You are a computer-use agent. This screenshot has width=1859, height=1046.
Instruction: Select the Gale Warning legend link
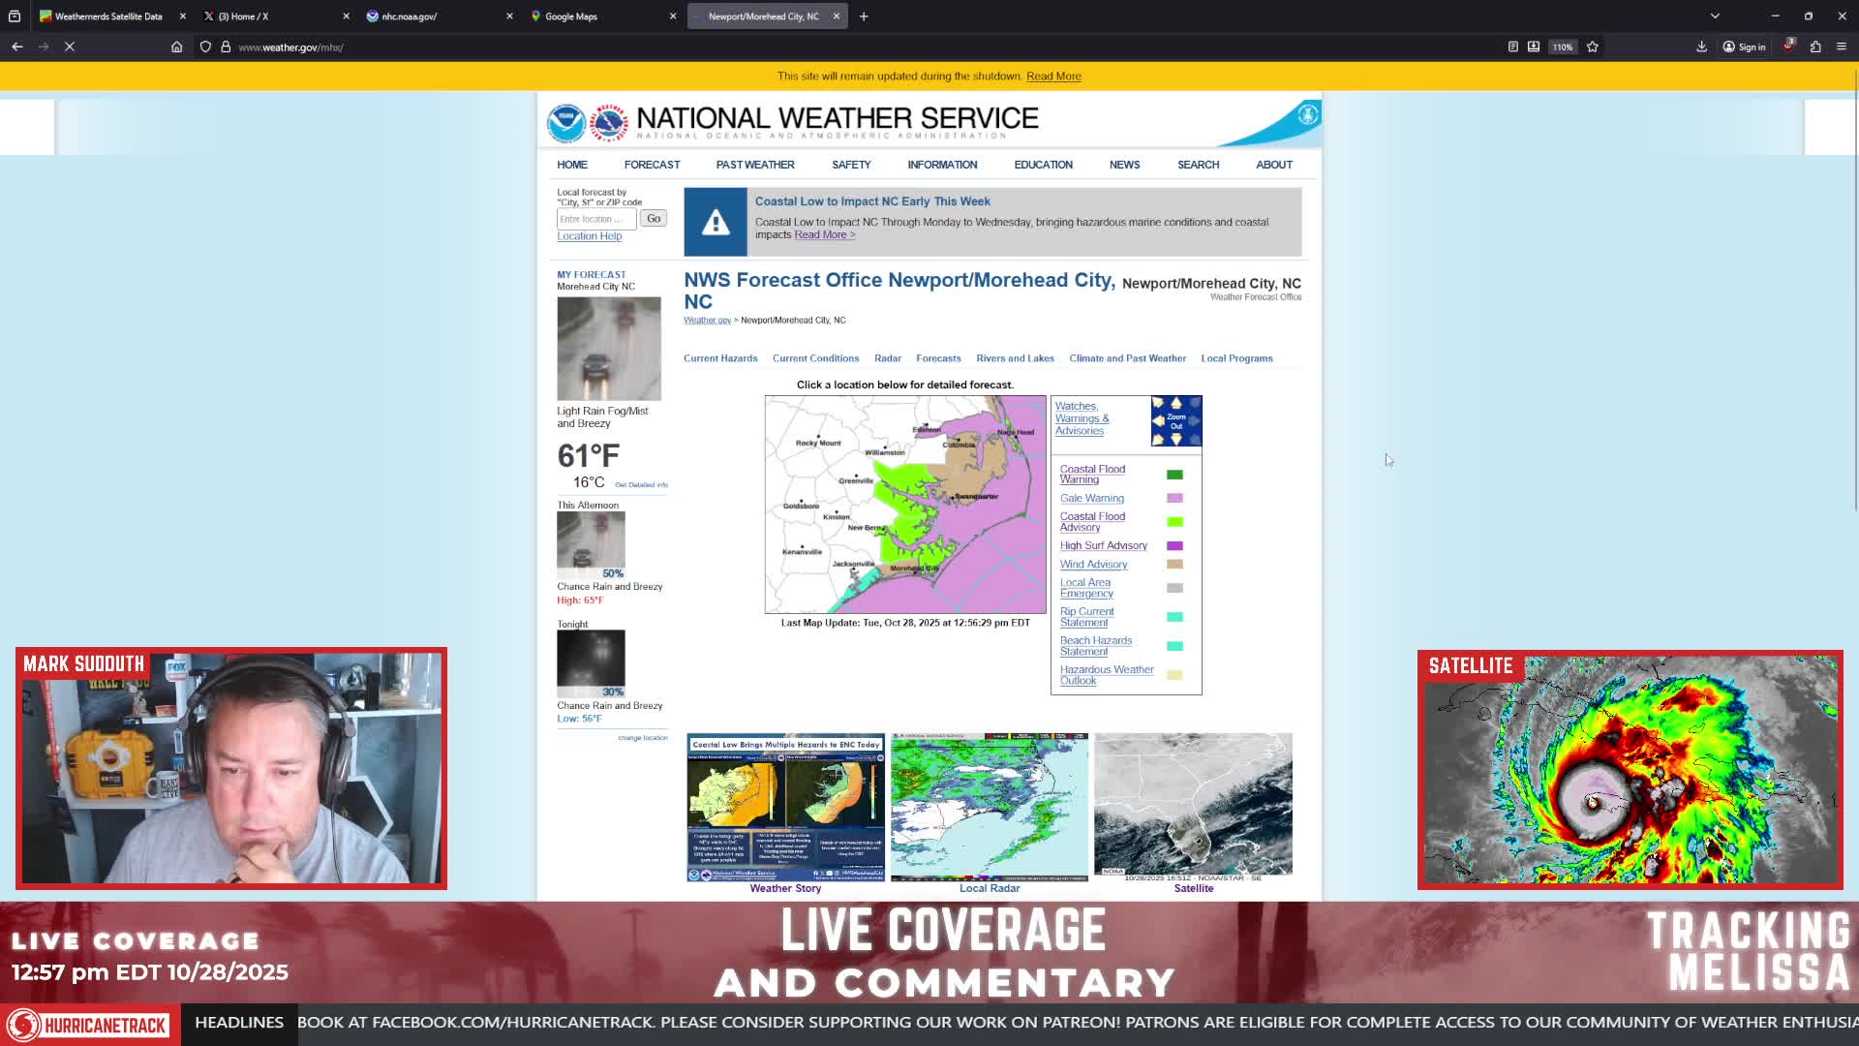point(1091,498)
